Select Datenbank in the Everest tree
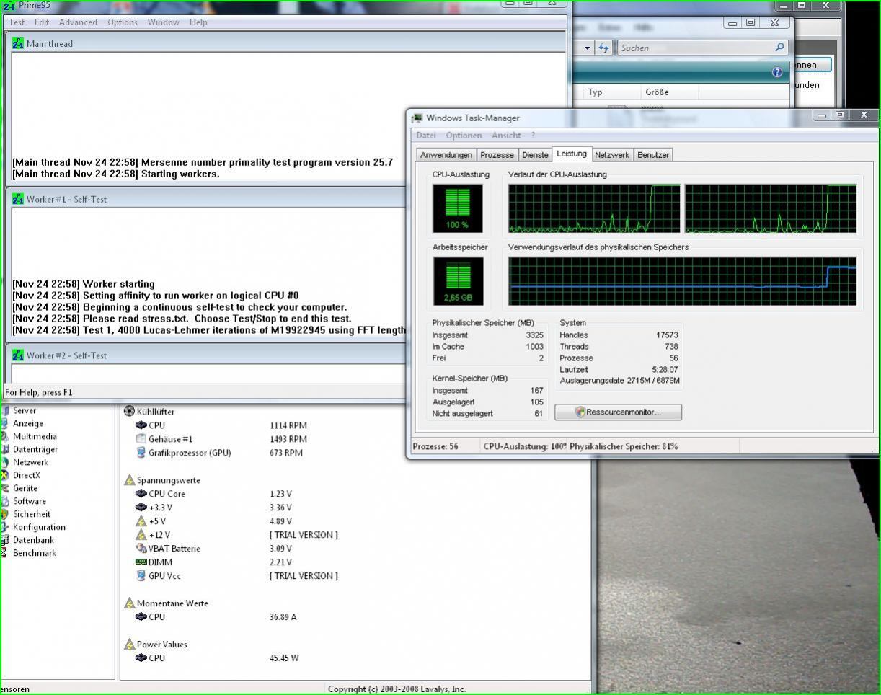Image resolution: width=881 pixels, height=695 pixels. click(x=33, y=540)
